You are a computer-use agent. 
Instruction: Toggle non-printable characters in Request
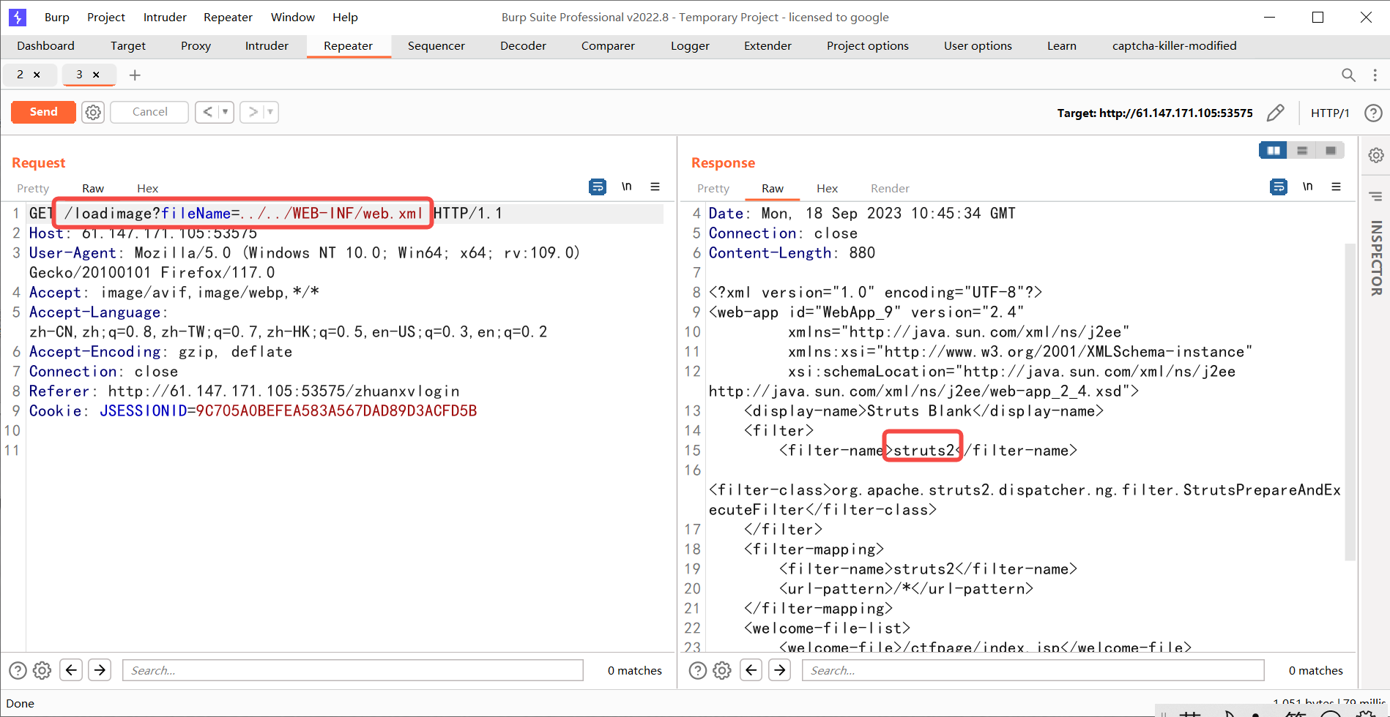(x=627, y=187)
